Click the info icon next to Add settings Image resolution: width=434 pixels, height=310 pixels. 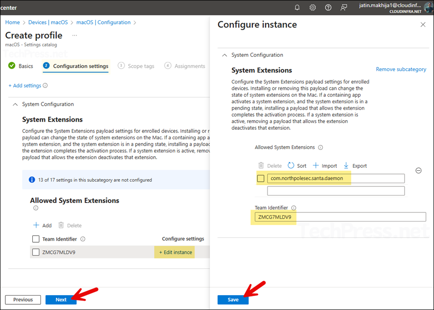[45, 86]
